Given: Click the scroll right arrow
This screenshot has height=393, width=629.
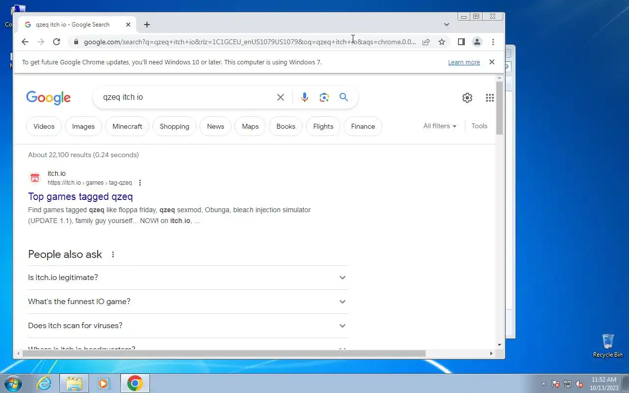Looking at the screenshot, I should (x=491, y=353).
